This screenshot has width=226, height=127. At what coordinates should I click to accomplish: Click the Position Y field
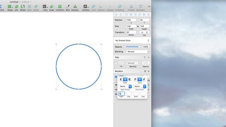pyautogui.click(x=144, y=20)
